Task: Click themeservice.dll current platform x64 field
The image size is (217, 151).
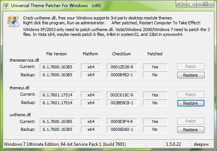Action: tap(91, 67)
